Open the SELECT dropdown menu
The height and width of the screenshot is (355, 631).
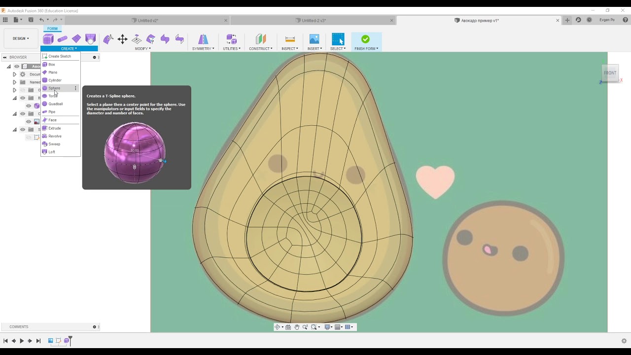[x=338, y=49]
